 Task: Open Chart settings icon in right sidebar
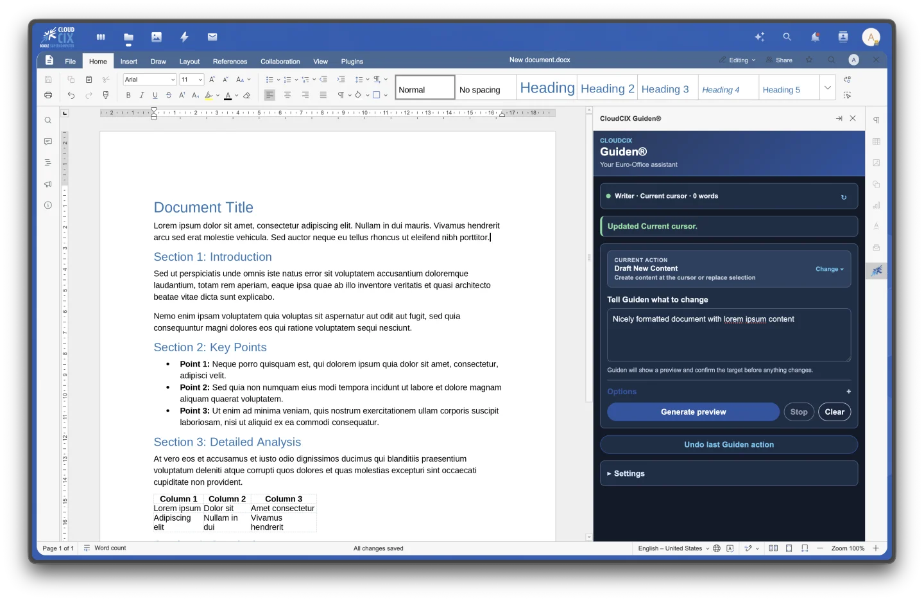coord(876,205)
